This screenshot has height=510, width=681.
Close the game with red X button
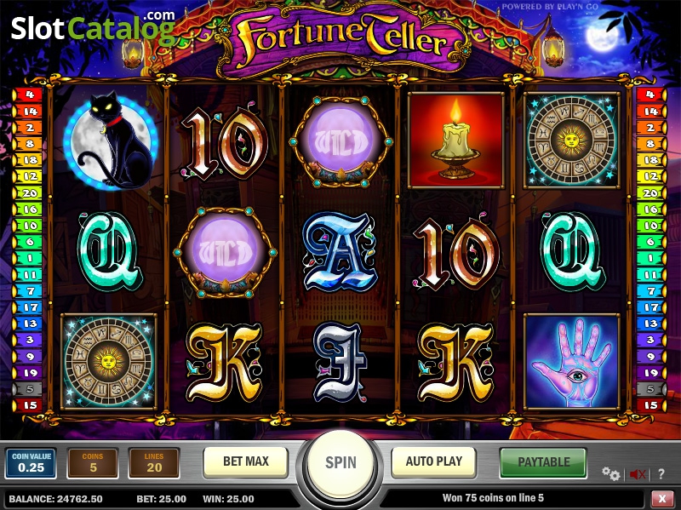coord(662,498)
